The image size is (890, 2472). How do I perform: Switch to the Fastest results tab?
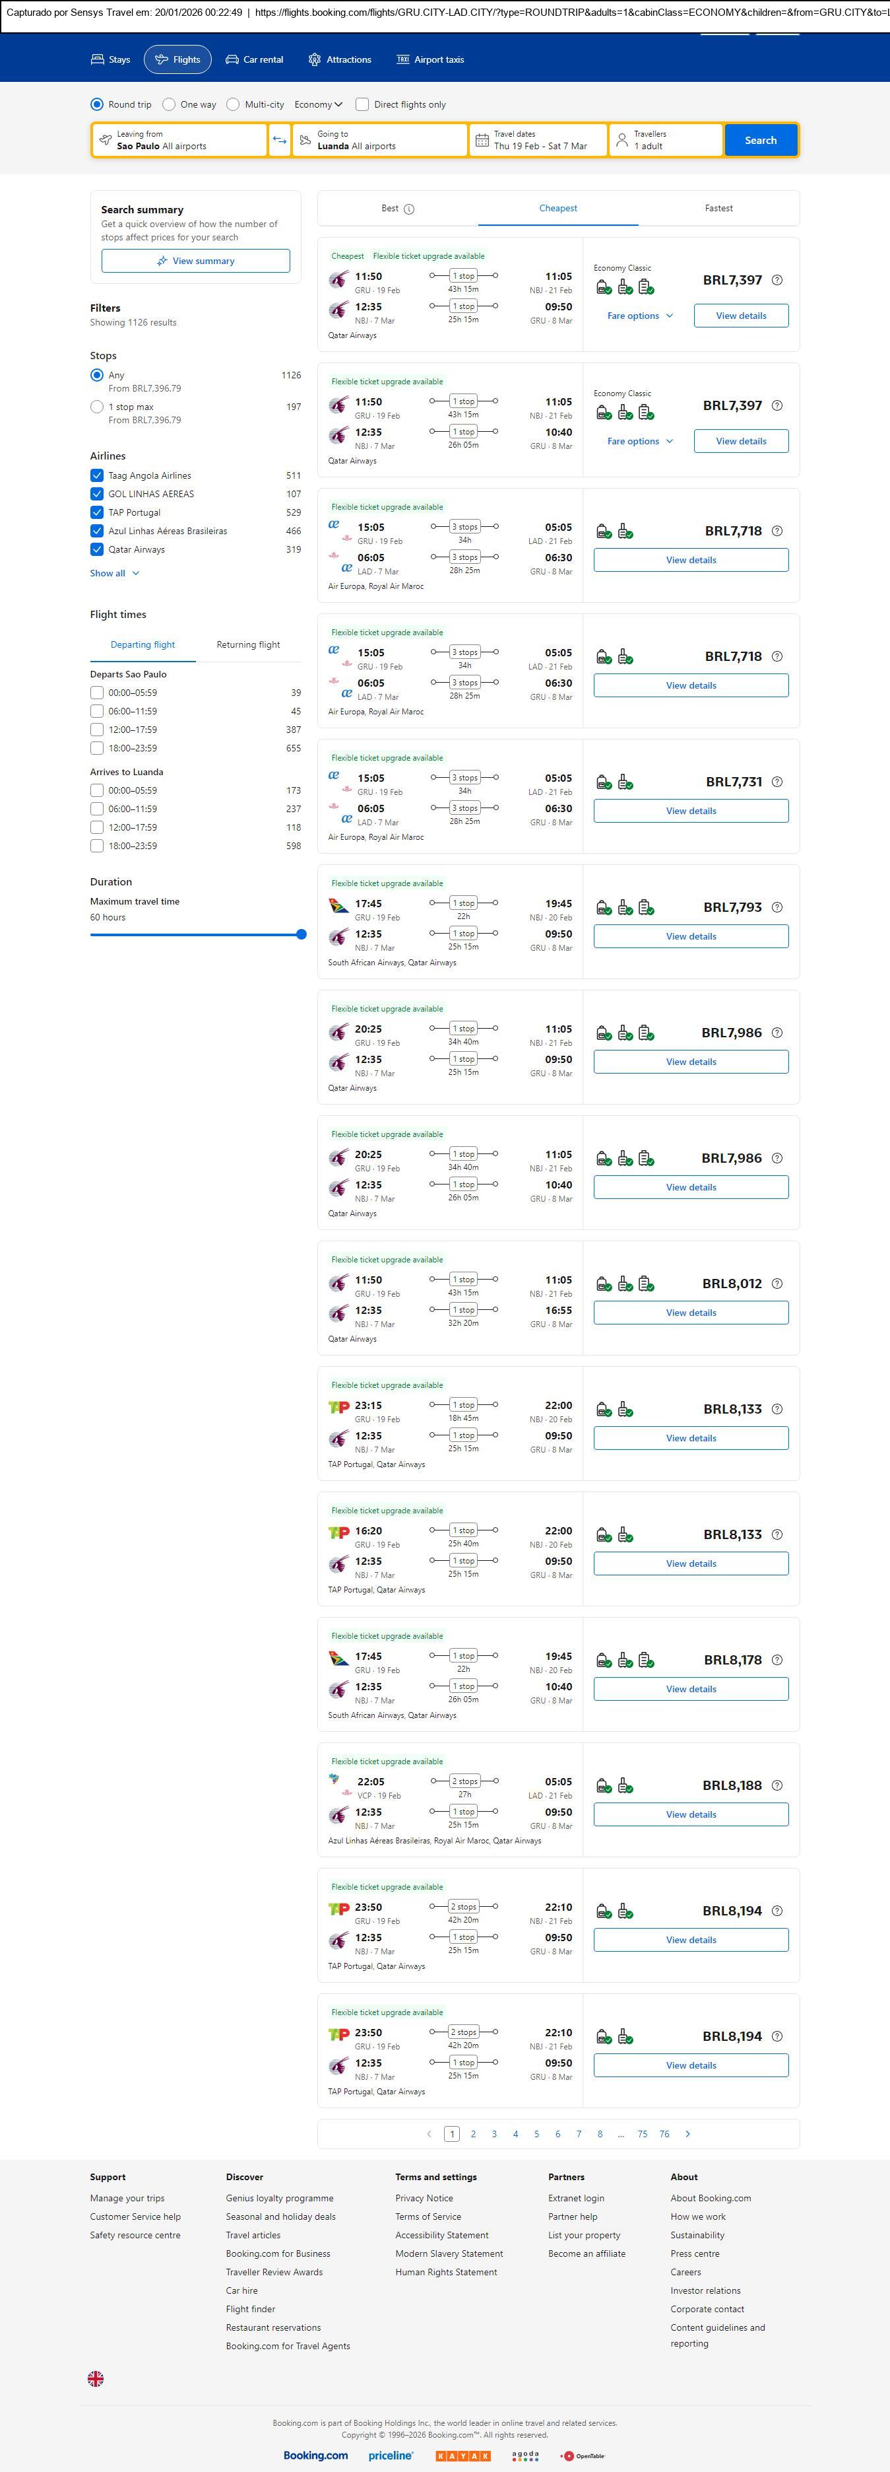click(x=718, y=208)
